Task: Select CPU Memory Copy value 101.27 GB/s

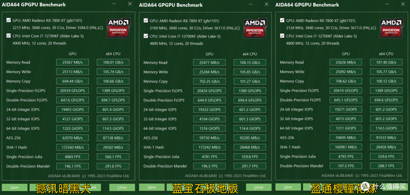Action: [x=250, y=81]
